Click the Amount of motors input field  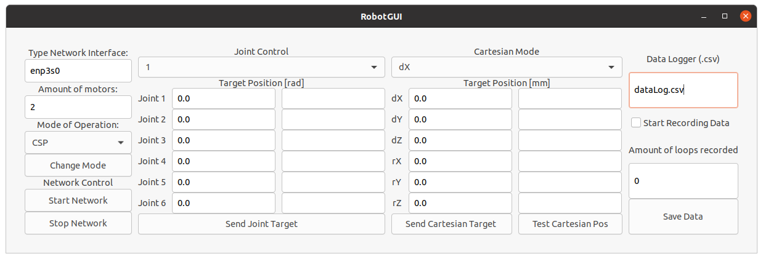click(78, 107)
